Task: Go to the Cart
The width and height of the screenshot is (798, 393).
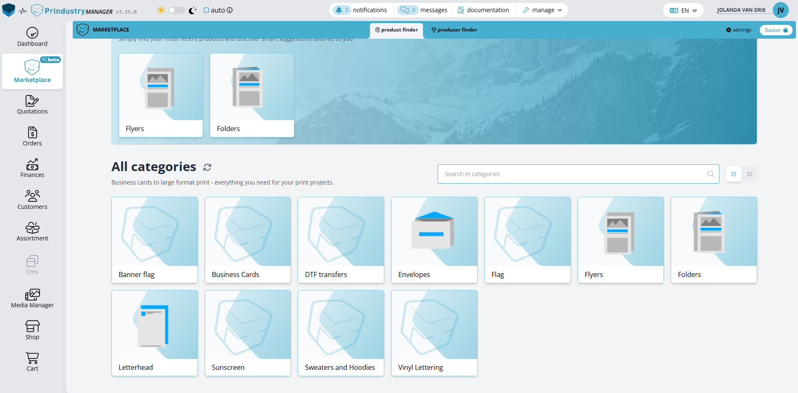Action: [32, 361]
